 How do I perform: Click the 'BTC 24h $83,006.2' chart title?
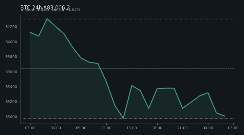(45, 7)
